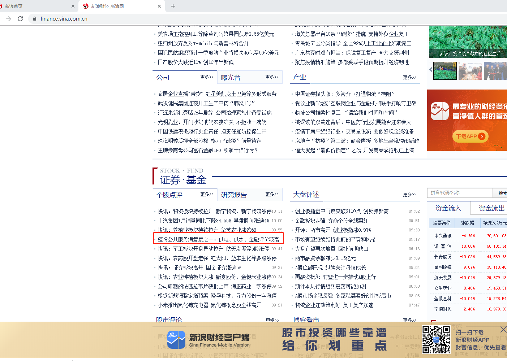Open 更多 link beside 产业 heading
507x361 pixels.
tap(409, 77)
